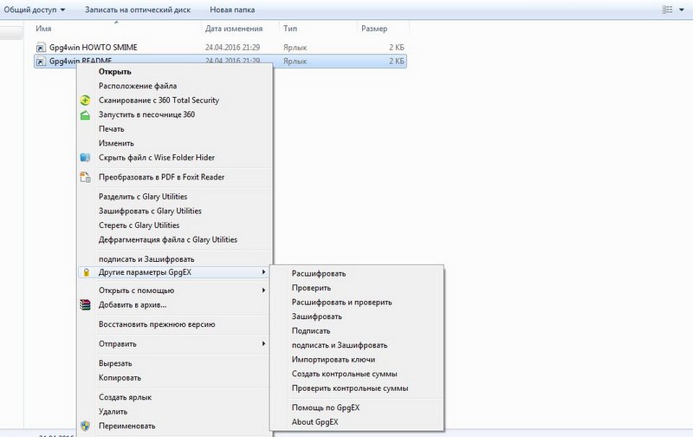693x437 pixels.
Task: Click the GpgEX padlock icon
Action: [x=86, y=272]
